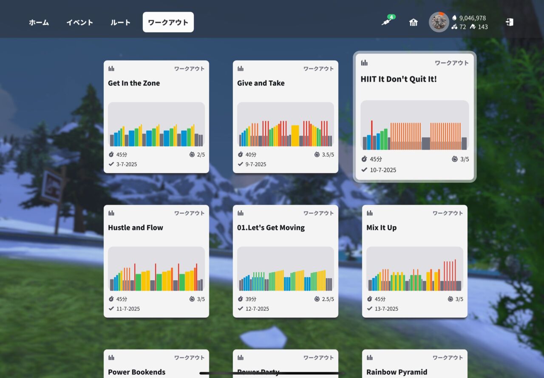Click the Mix It Up interval graph
This screenshot has width=544, height=378.
pos(415,269)
